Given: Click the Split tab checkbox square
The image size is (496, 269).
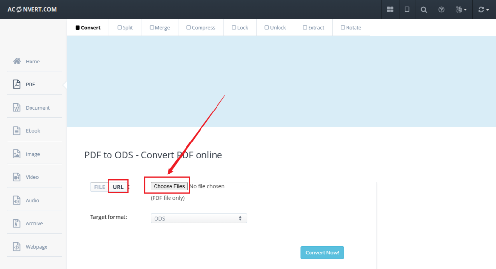Looking at the screenshot, I should pyautogui.click(x=119, y=28).
